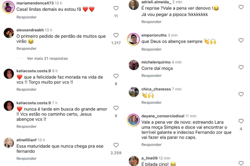
Task: Expand 'Ver mais 21 respostas'
Action: (47, 59)
